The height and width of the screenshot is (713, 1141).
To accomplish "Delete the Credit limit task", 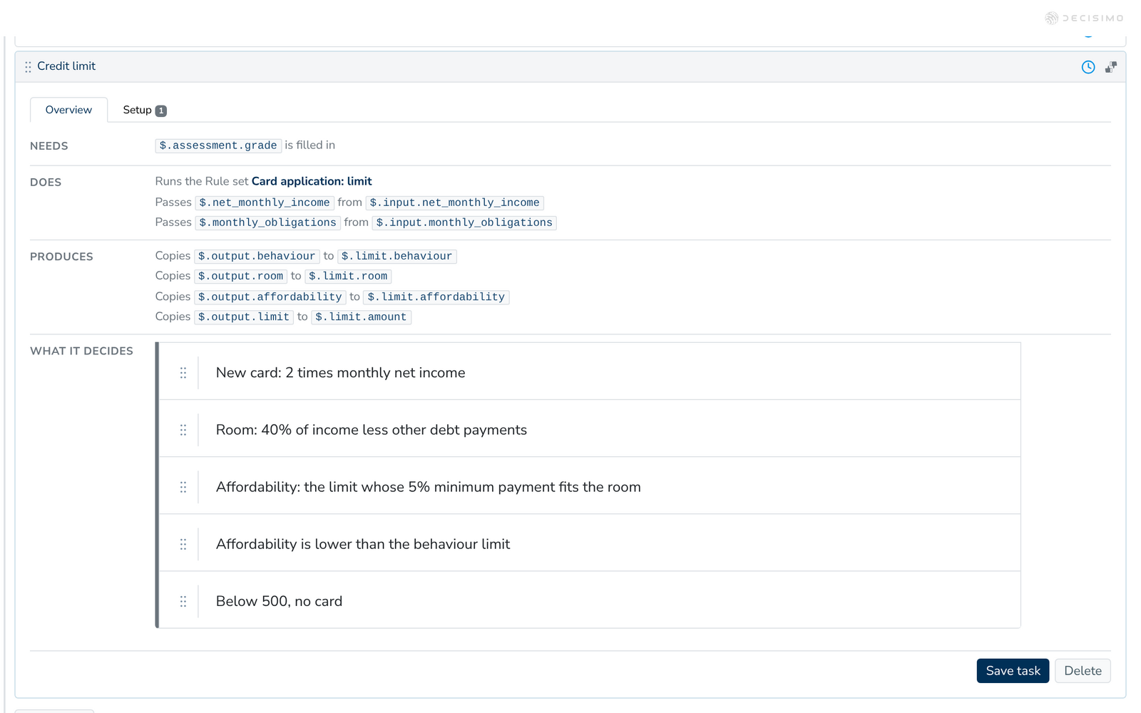I will click(1083, 670).
